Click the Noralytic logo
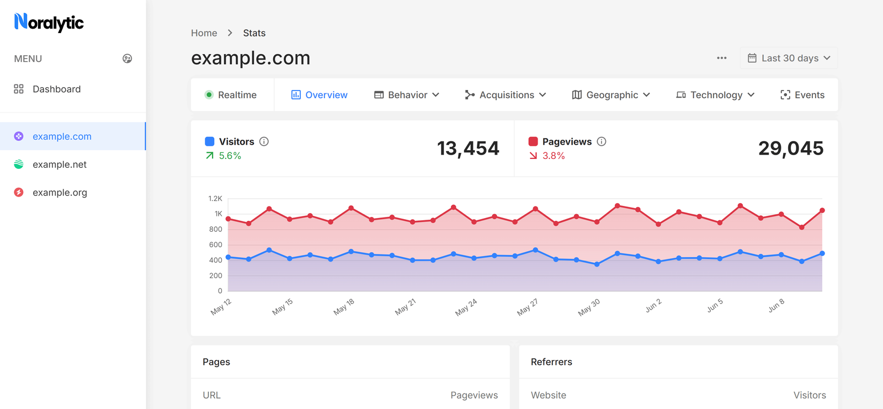Viewport: 883px width, 409px height. coord(49,22)
